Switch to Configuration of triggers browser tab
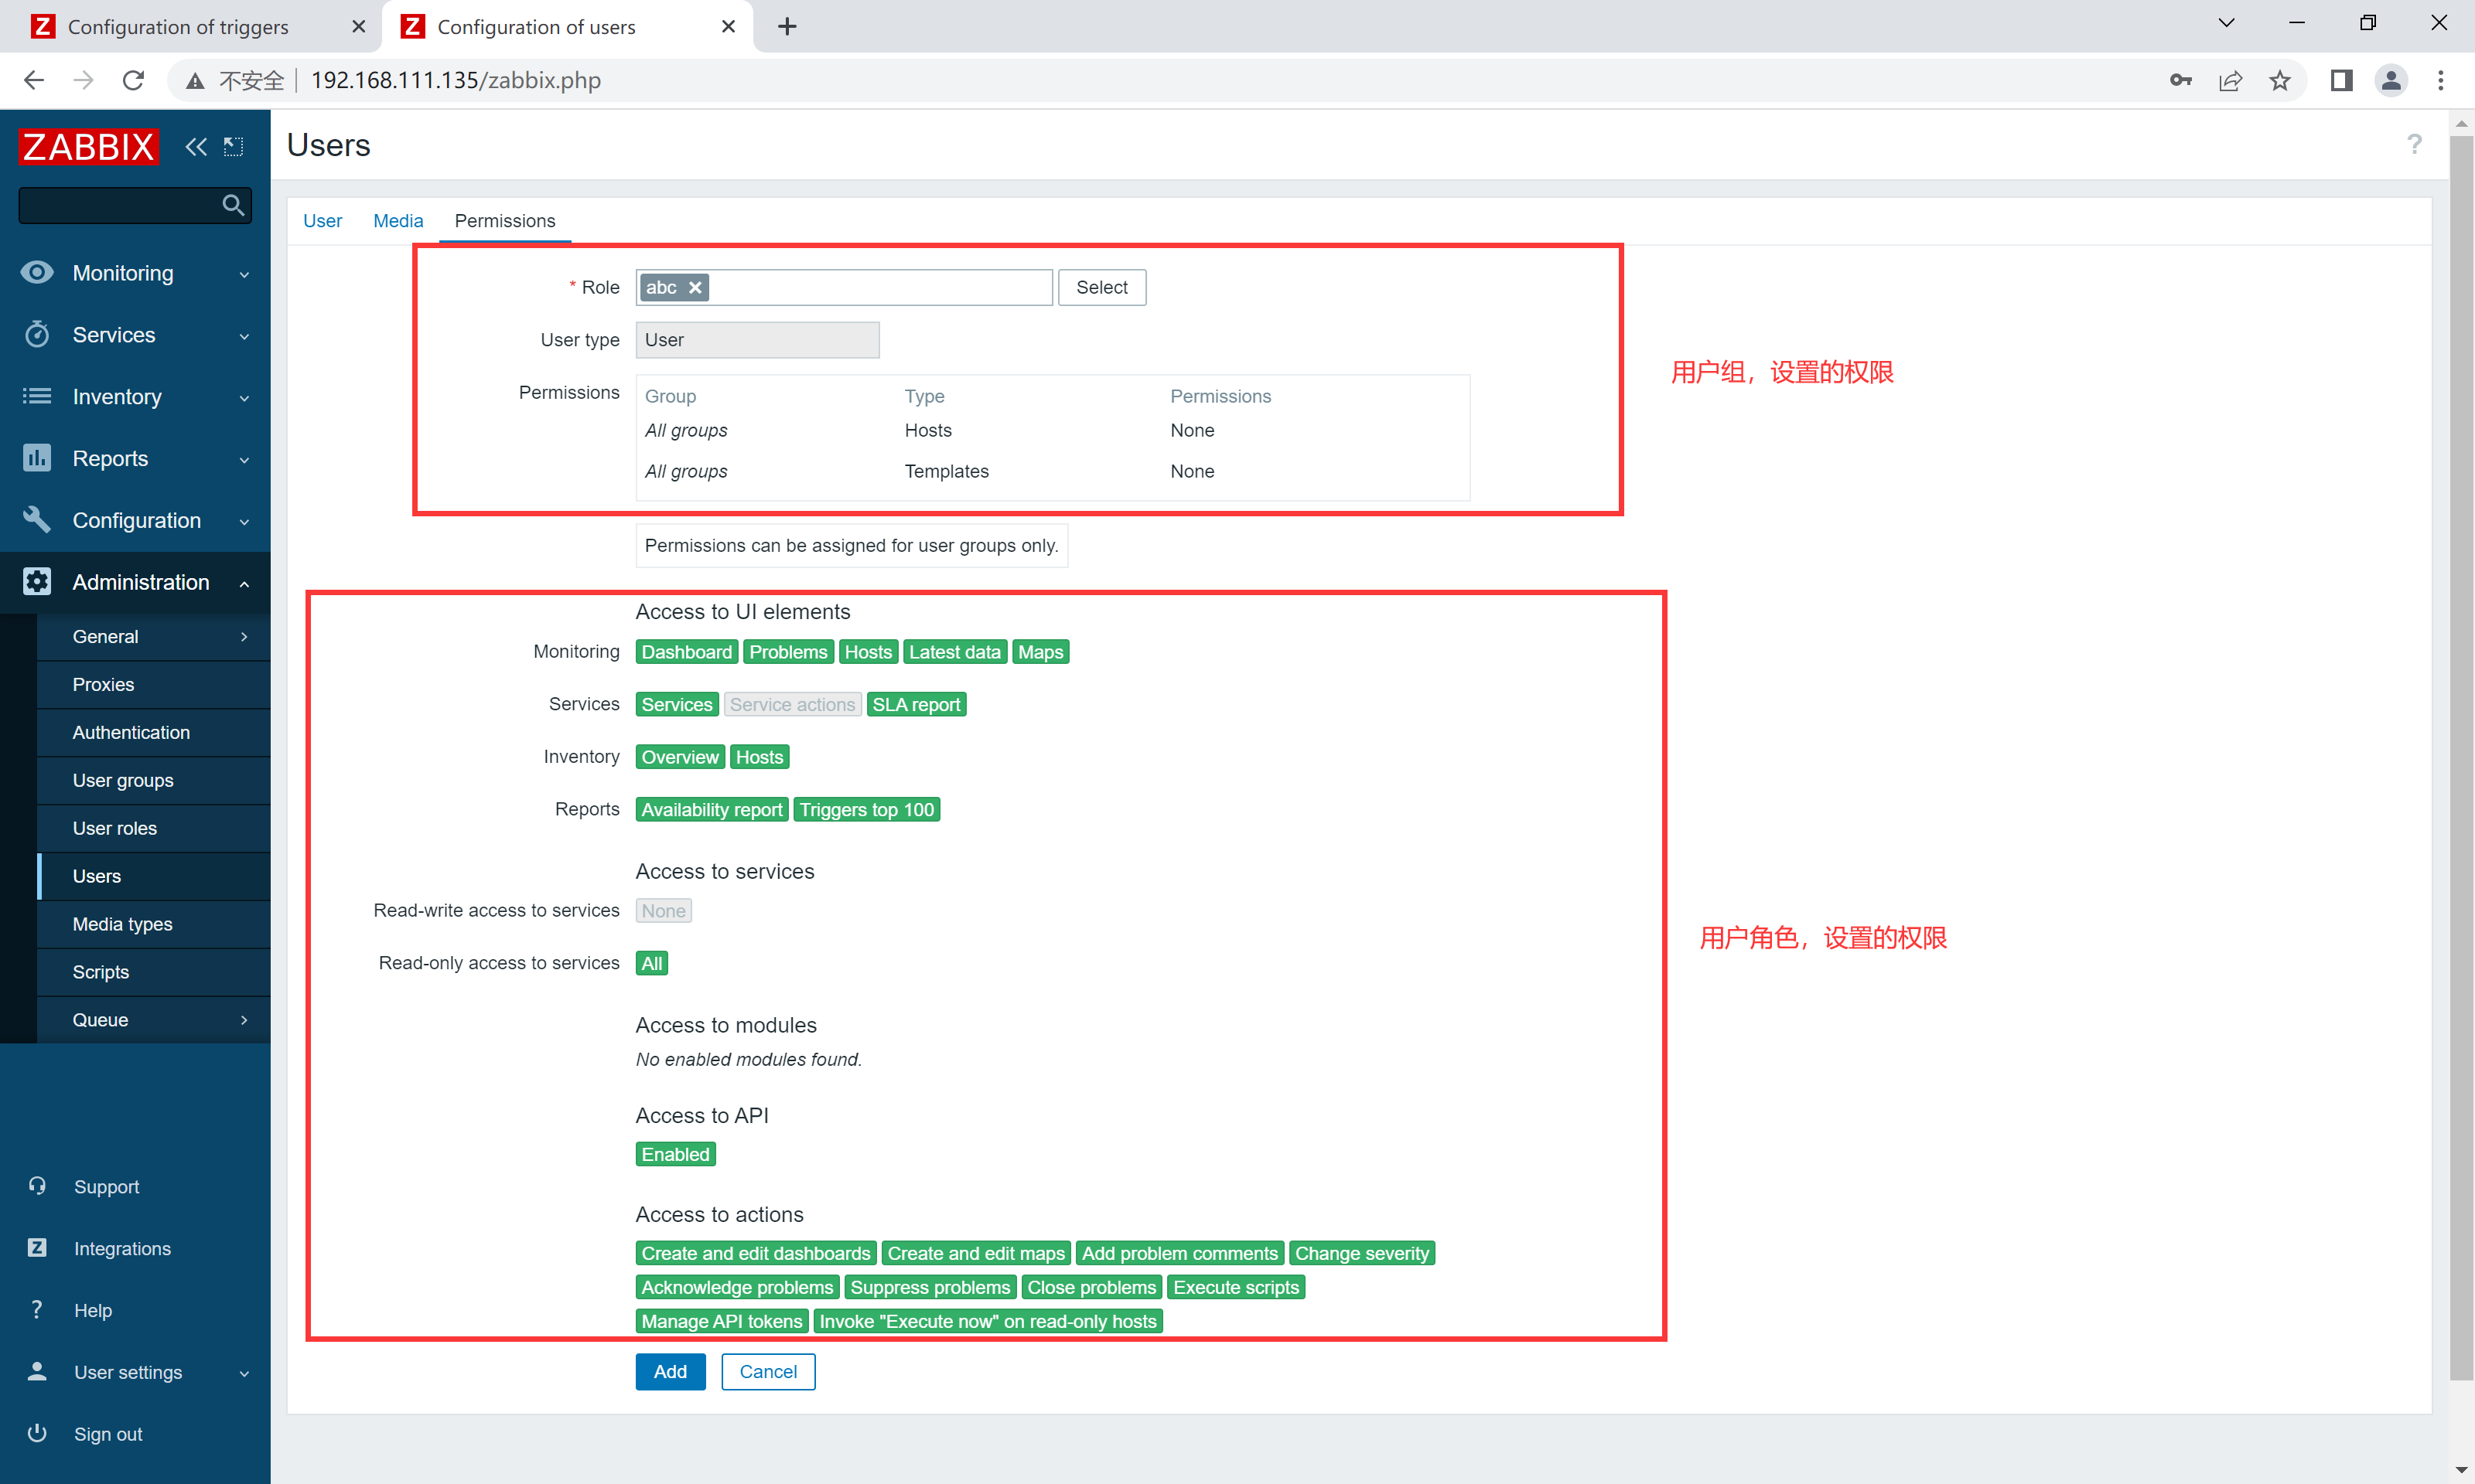This screenshot has height=1484, width=2475. pos(178,27)
